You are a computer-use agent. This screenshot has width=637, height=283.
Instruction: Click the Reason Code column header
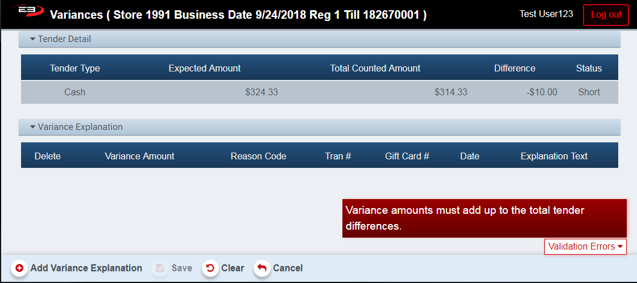pyautogui.click(x=258, y=156)
